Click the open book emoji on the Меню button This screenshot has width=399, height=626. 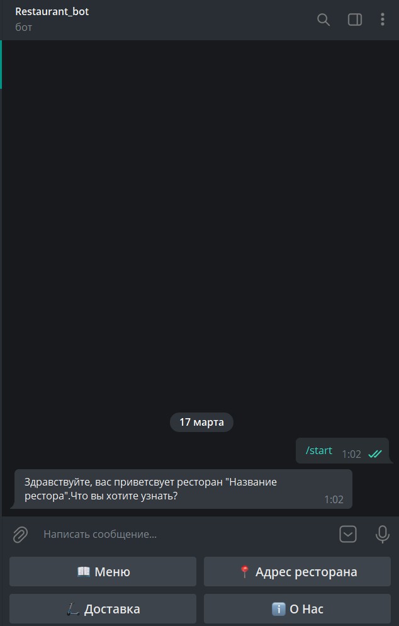[84, 571]
